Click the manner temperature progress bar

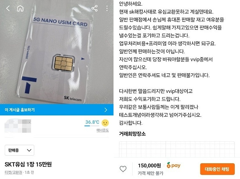92,126
